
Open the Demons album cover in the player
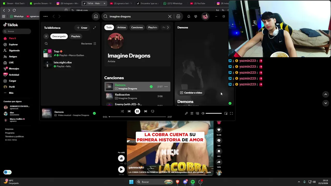(x=47, y=113)
